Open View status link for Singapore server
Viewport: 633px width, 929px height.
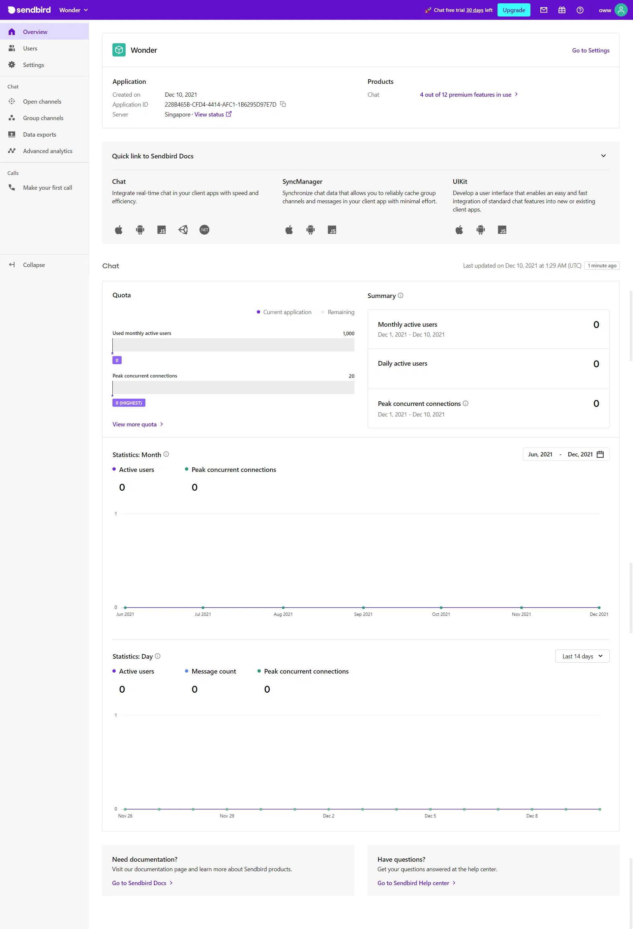click(213, 114)
